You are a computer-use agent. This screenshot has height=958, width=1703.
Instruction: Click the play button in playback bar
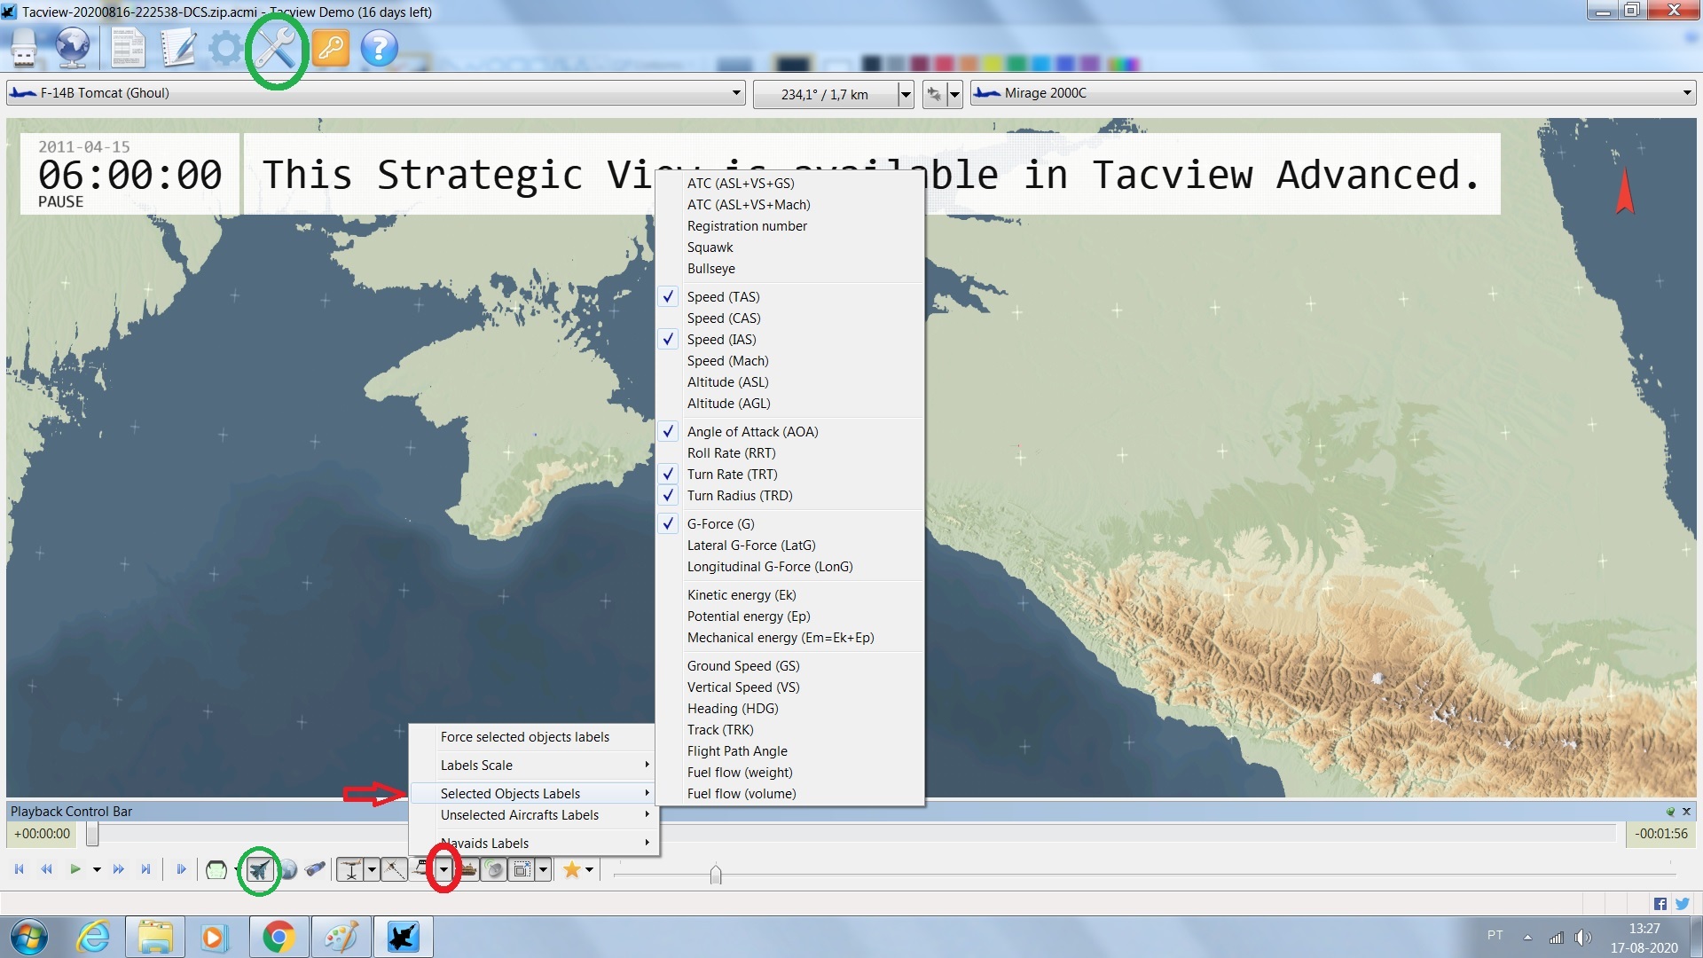click(x=75, y=869)
